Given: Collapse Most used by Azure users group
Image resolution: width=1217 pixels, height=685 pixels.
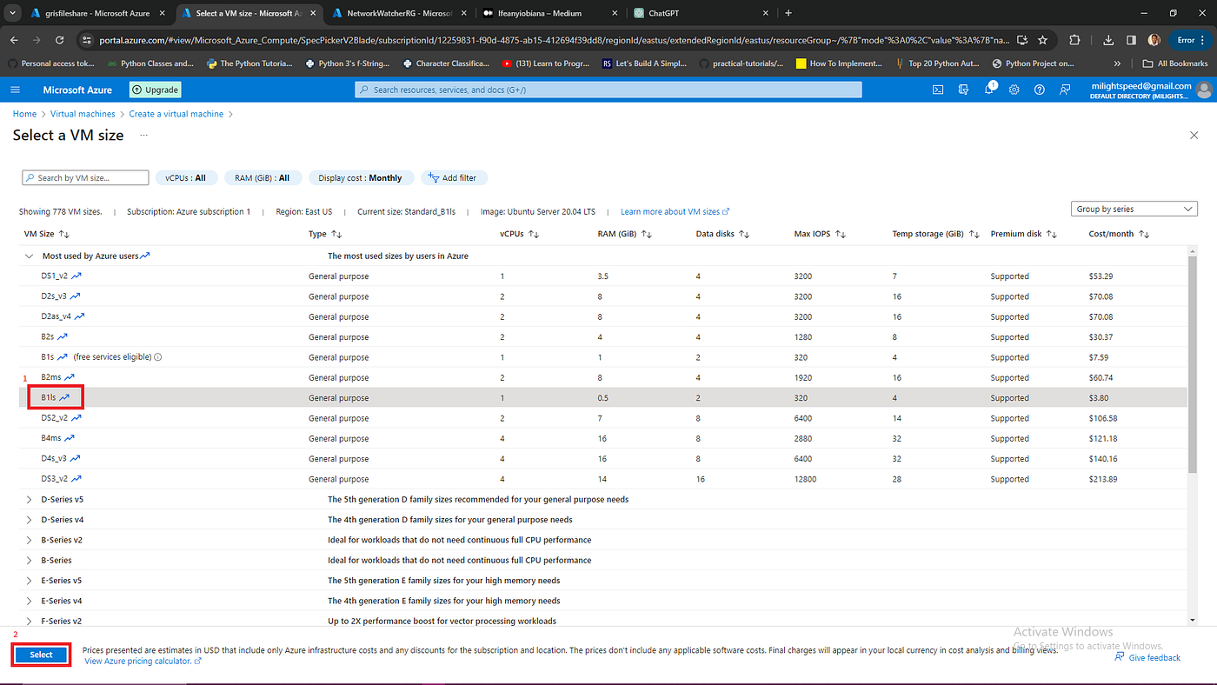Looking at the screenshot, I should click(30, 256).
